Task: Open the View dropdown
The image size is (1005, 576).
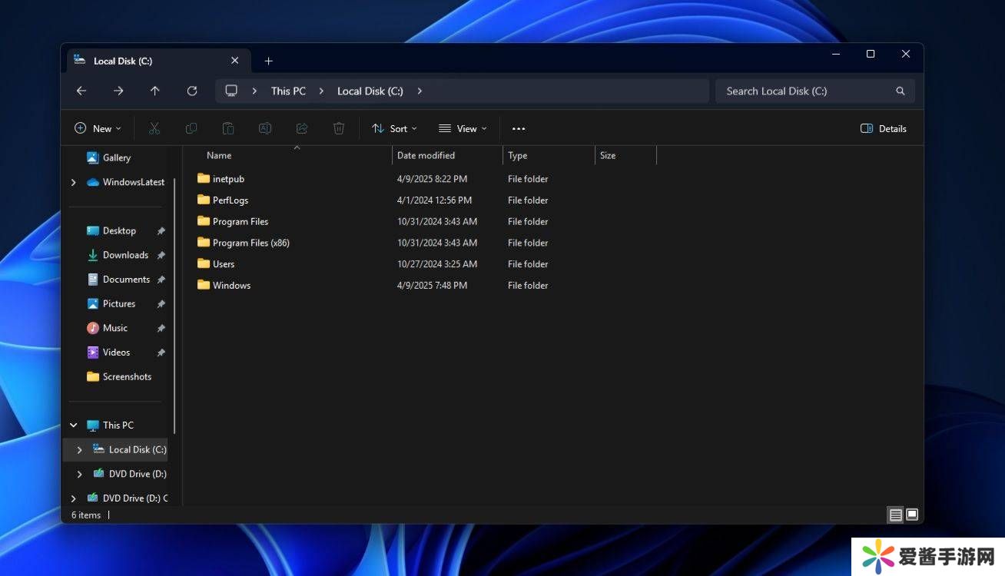Action: pyautogui.click(x=463, y=129)
